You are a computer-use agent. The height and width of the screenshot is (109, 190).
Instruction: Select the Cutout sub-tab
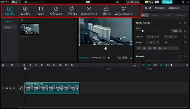[x=155, y=15]
